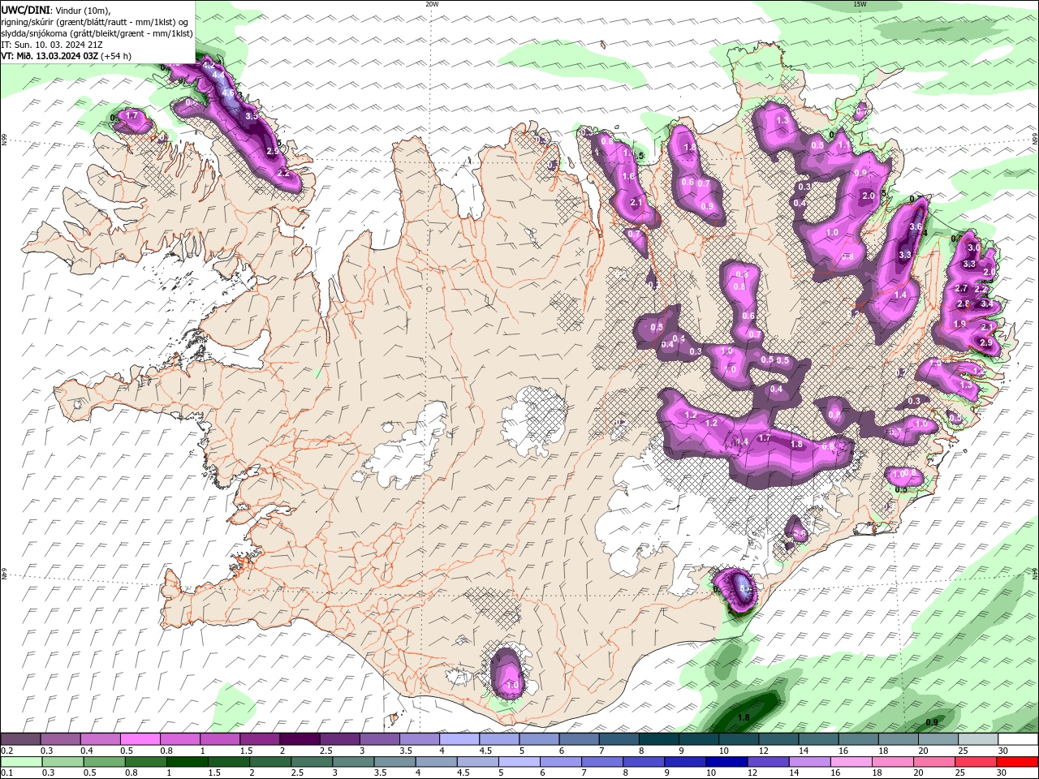This screenshot has width=1039, height=779.
Task: Pick the lilac swatch at 14 in lower legend
Action: 809,762
